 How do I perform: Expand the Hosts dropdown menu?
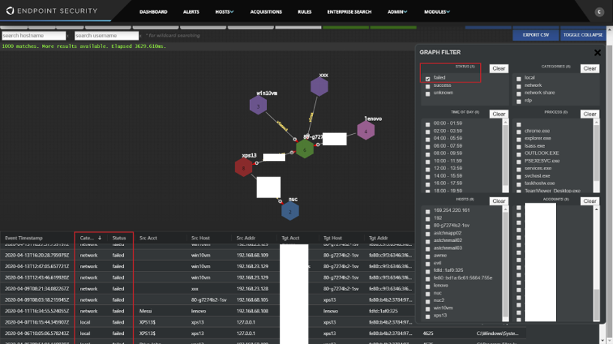click(x=224, y=12)
